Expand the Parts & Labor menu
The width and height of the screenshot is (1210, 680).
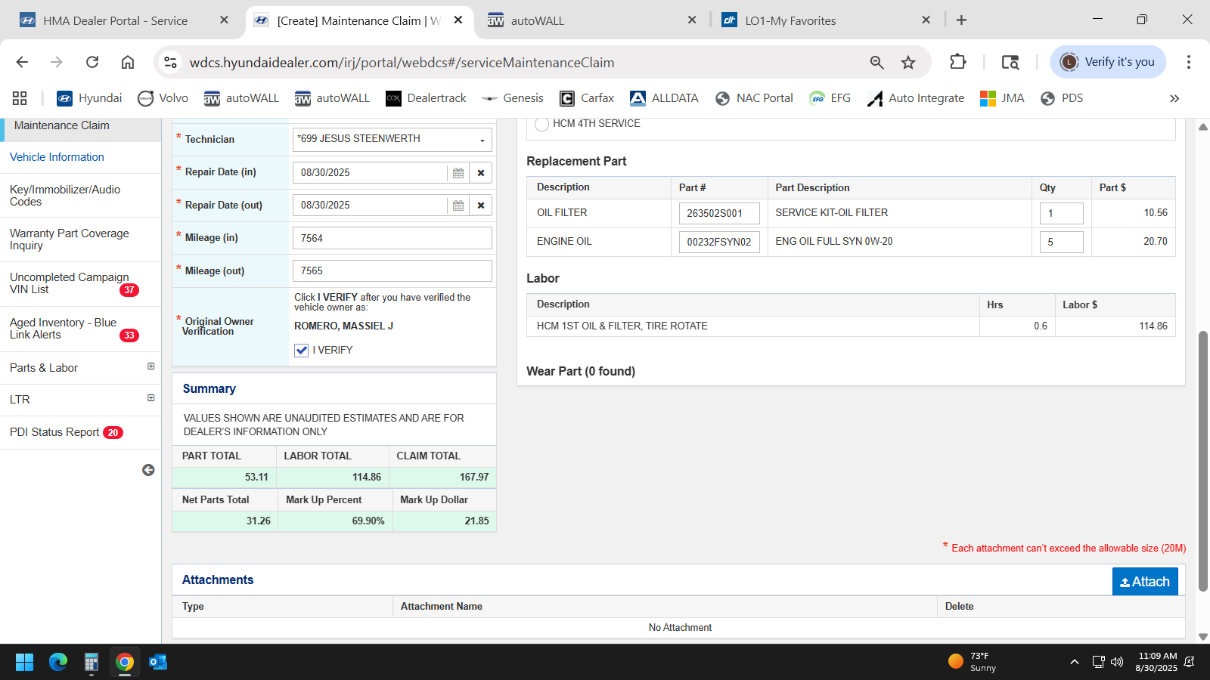pyautogui.click(x=150, y=366)
